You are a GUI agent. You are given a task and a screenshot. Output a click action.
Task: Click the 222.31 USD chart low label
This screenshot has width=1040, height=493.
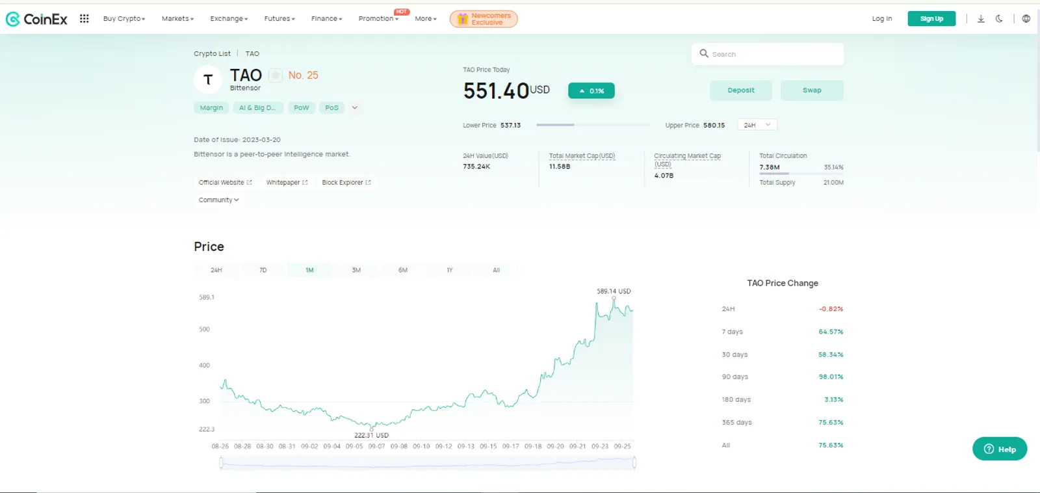pos(371,435)
